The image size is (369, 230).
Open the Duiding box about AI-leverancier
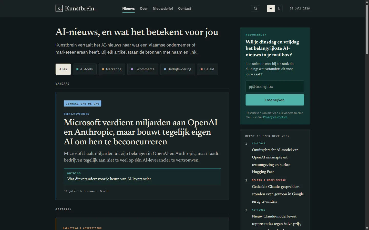[142, 177]
